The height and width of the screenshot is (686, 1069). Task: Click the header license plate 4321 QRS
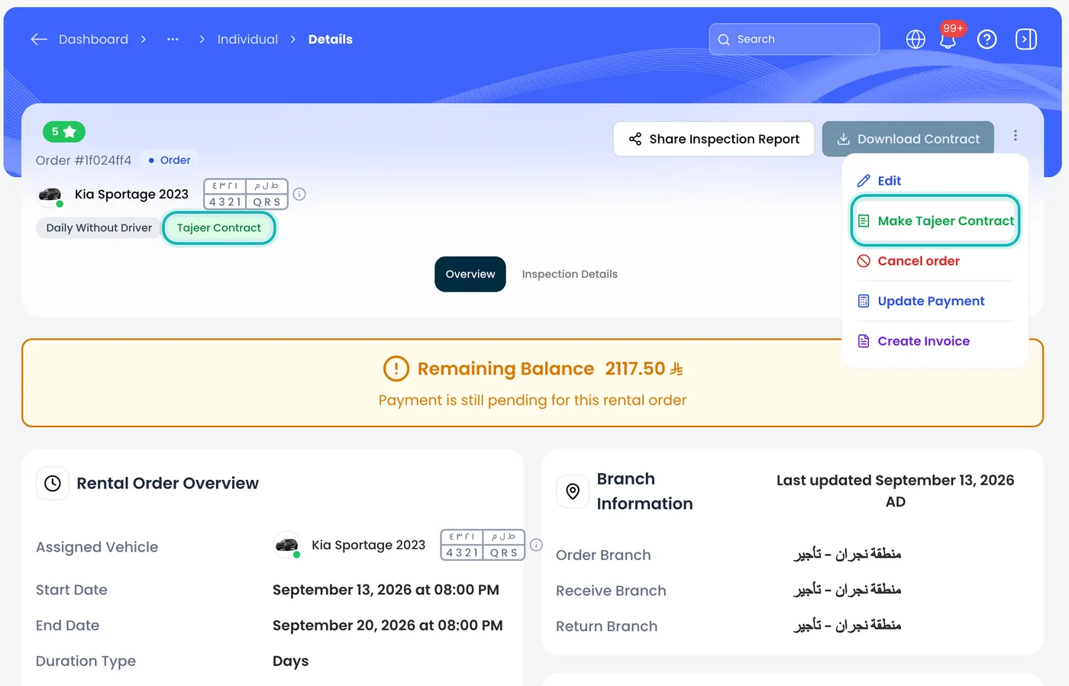tap(246, 194)
